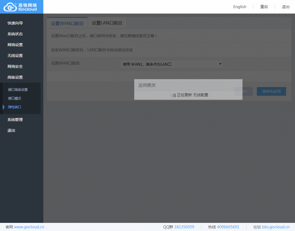Switch to the 设置WAN口数目 tab

pyautogui.click(x=67, y=23)
